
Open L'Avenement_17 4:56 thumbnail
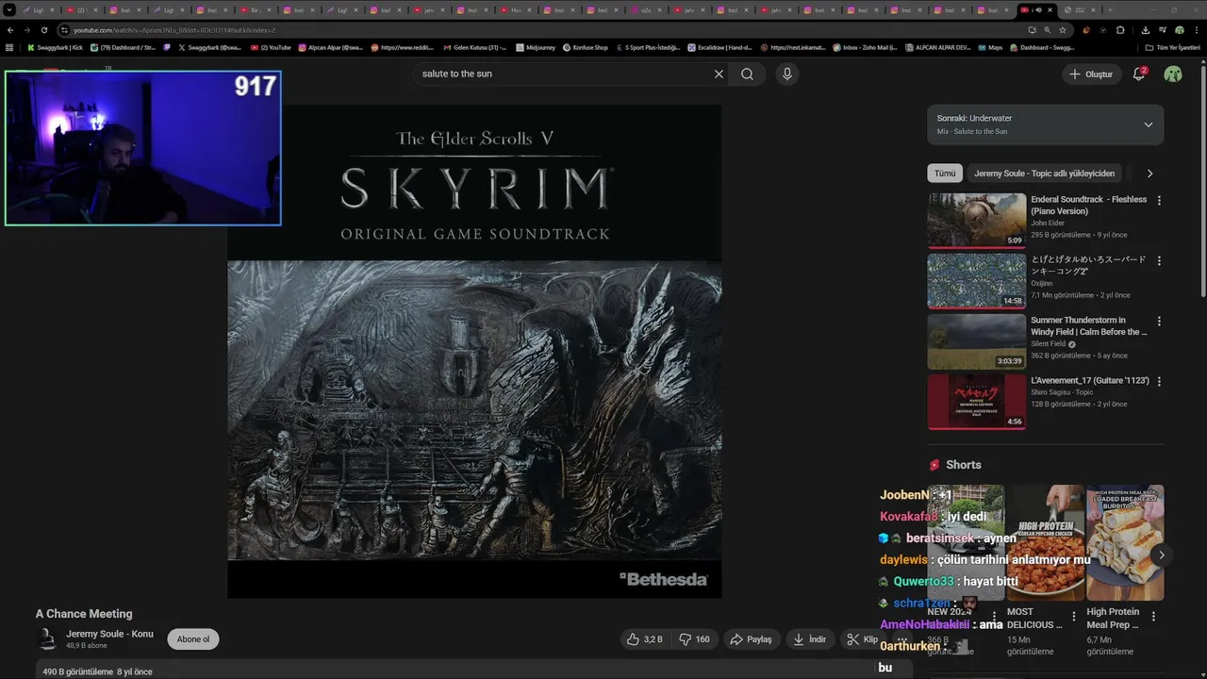(x=977, y=402)
